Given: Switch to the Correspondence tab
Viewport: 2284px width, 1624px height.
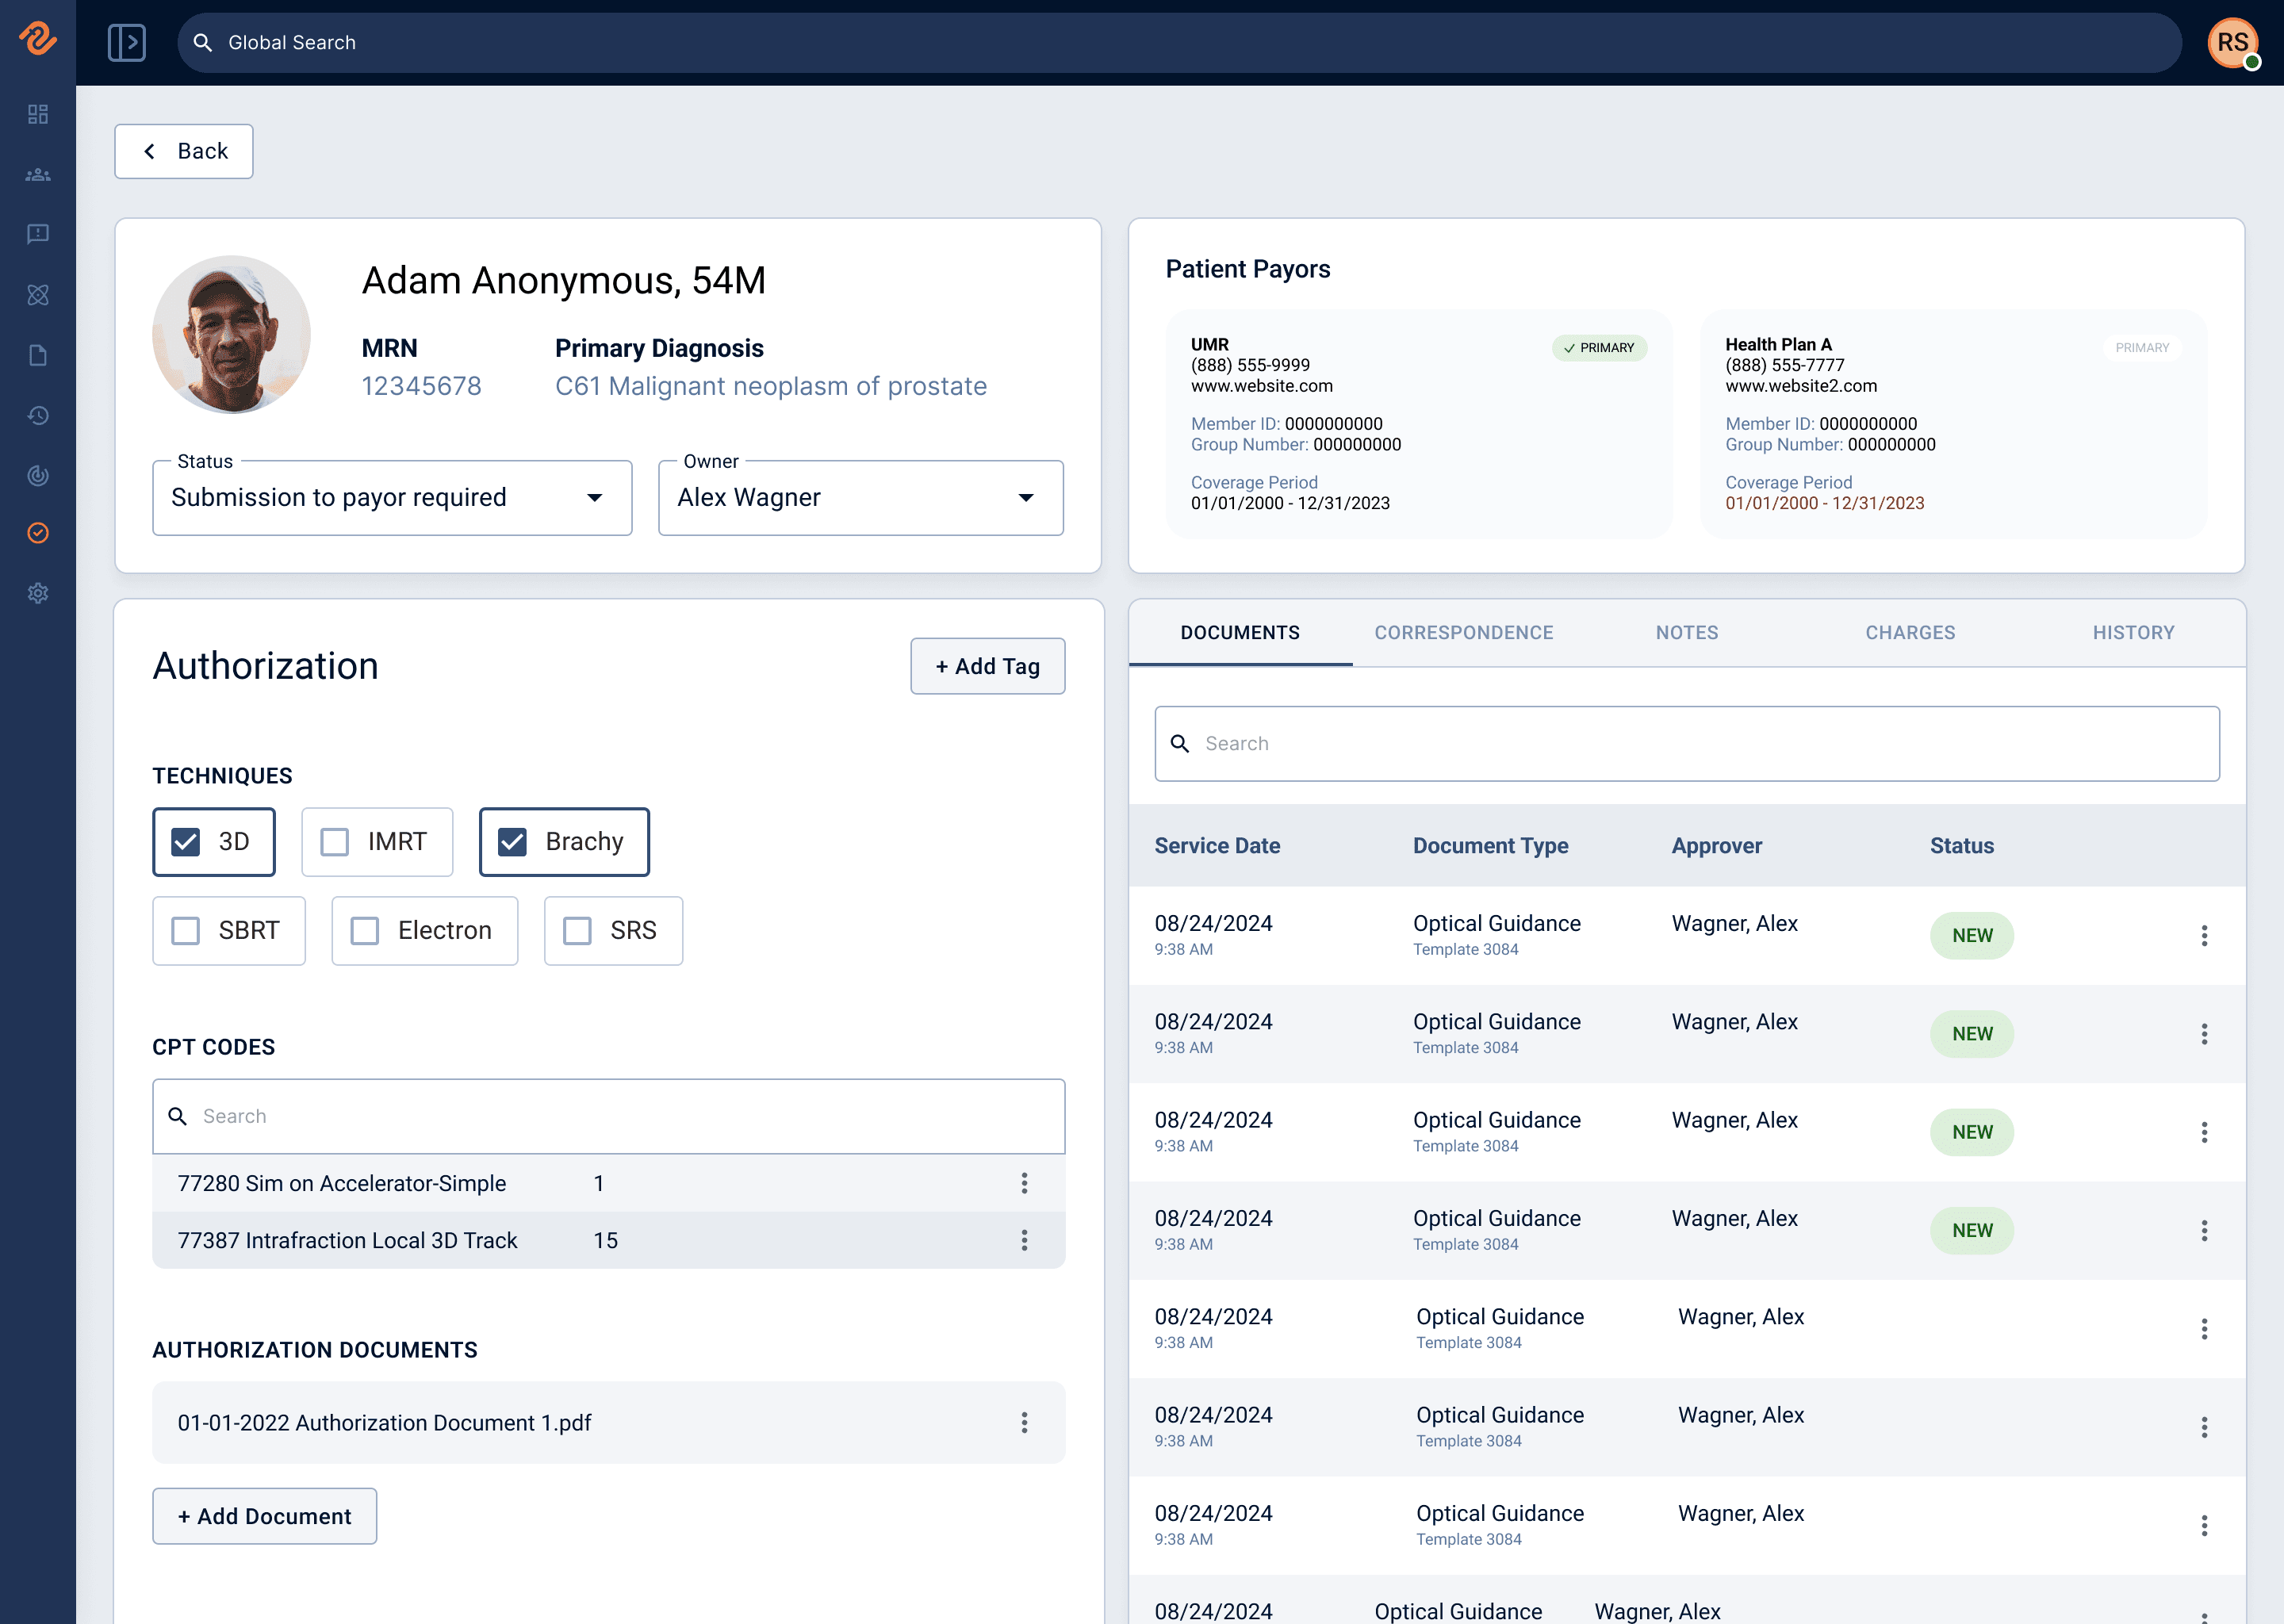Looking at the screenshot, I should tap(1464, 633).
